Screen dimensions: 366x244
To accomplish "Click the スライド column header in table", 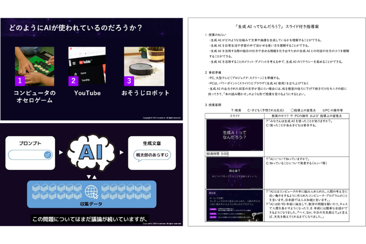I will click(x=234, y=116).
